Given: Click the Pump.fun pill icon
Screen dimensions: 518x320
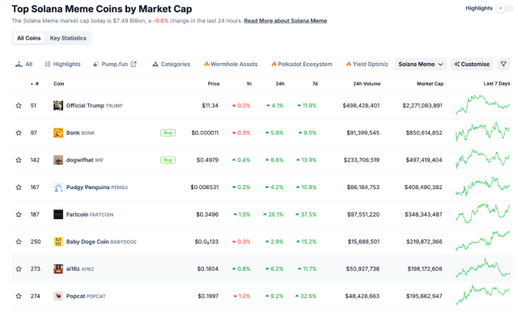Looking at the screenshot, I should (x=96, y=64).
